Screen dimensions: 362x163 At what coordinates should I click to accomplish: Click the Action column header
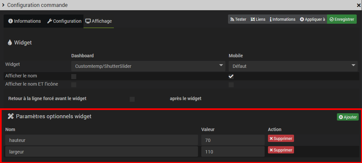275,129
